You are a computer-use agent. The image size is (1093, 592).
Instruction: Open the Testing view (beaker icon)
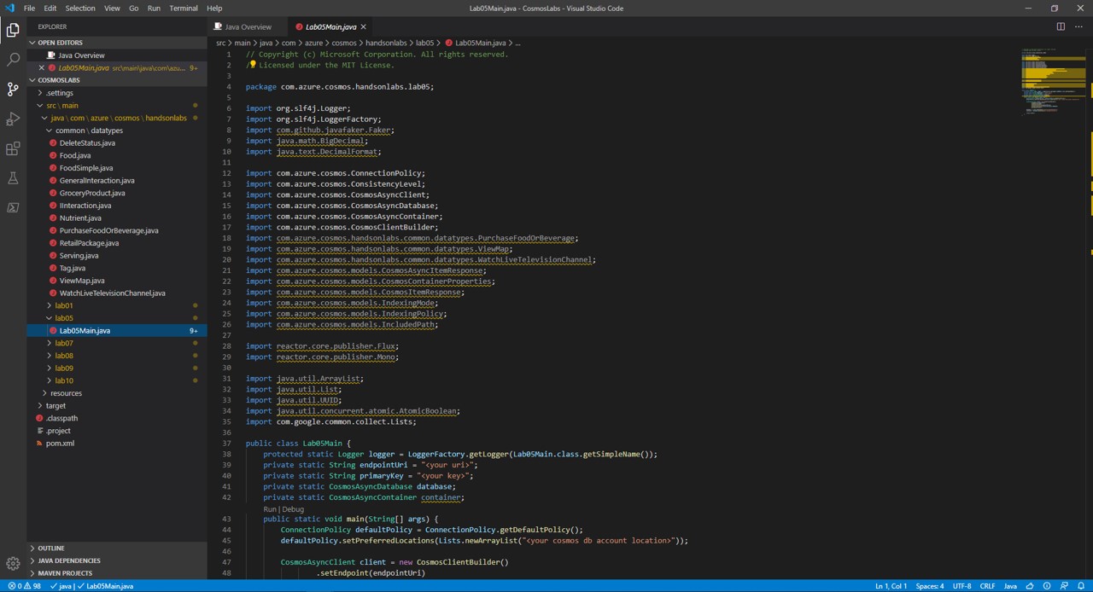click(x=13, y=178)
